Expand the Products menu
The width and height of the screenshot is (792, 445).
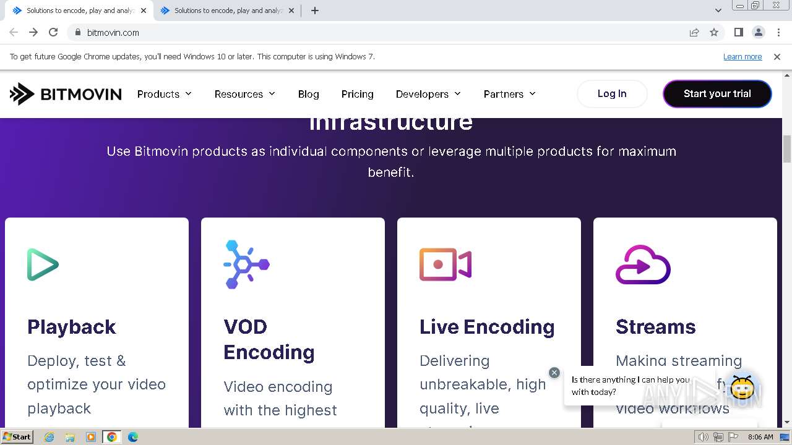[x=165, y=94]
